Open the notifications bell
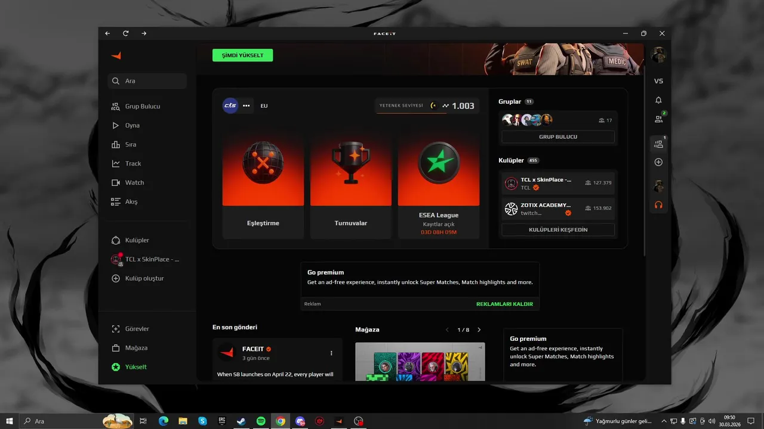Image resolution: width=764 pixels, height=429 pixels. point(658,100)
